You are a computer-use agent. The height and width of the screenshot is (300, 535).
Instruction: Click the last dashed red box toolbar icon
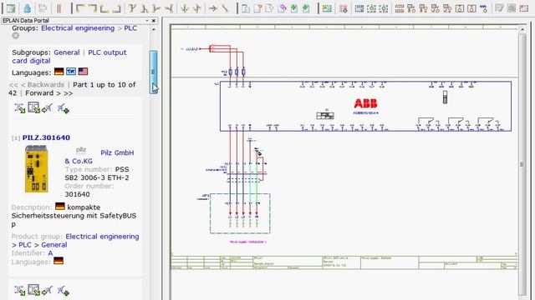pyautogui.click(x=524, y=8)
